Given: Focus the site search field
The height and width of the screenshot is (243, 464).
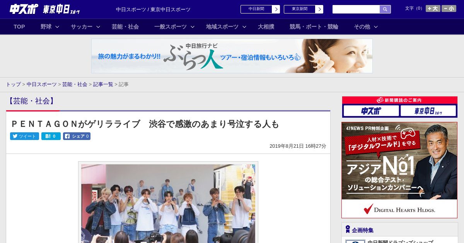Looking at the screenshot, I should click(356, 9).
